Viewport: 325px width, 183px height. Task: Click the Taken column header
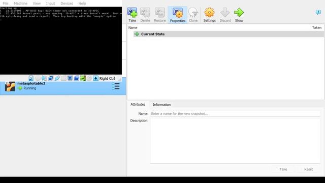(317, 27)
